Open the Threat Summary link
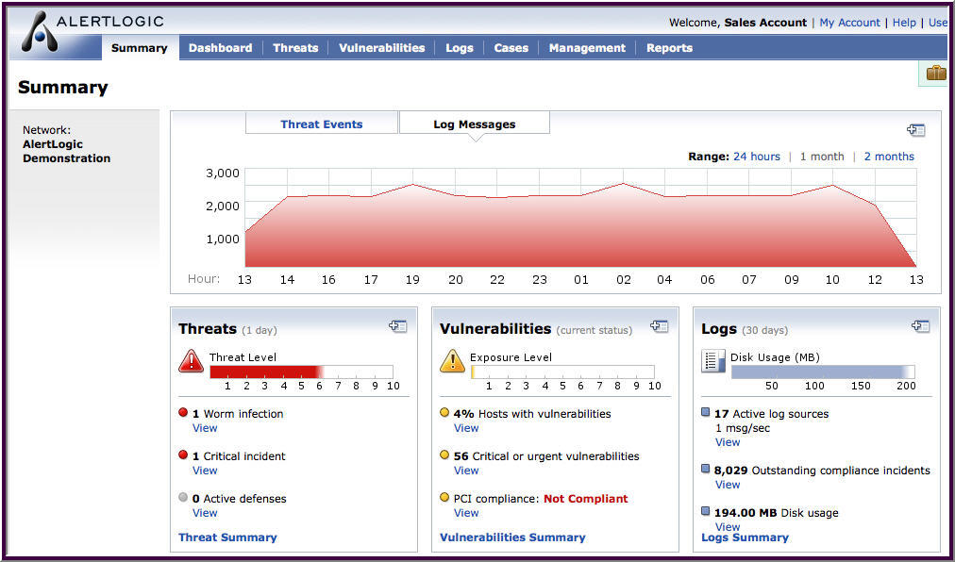The image size is (955, 562). (227, 537)
